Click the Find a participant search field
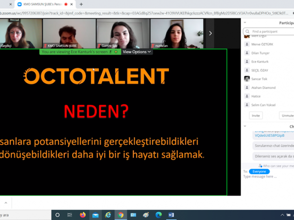 [269, 31]
